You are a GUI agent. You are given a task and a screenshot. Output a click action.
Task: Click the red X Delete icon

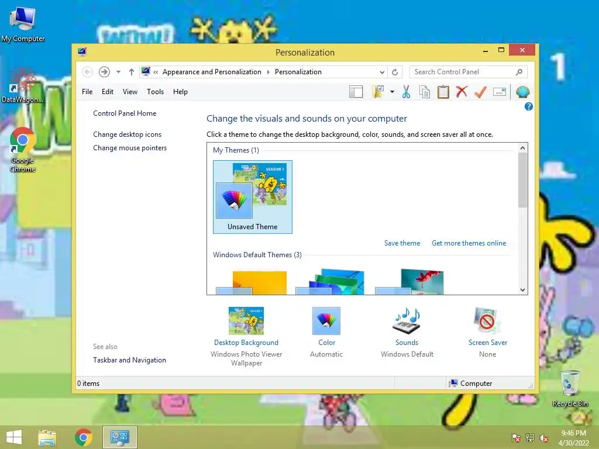point(462,92)
